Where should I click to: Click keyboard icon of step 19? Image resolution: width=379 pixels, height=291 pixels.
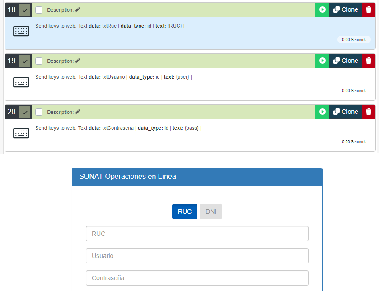(21, 82)
